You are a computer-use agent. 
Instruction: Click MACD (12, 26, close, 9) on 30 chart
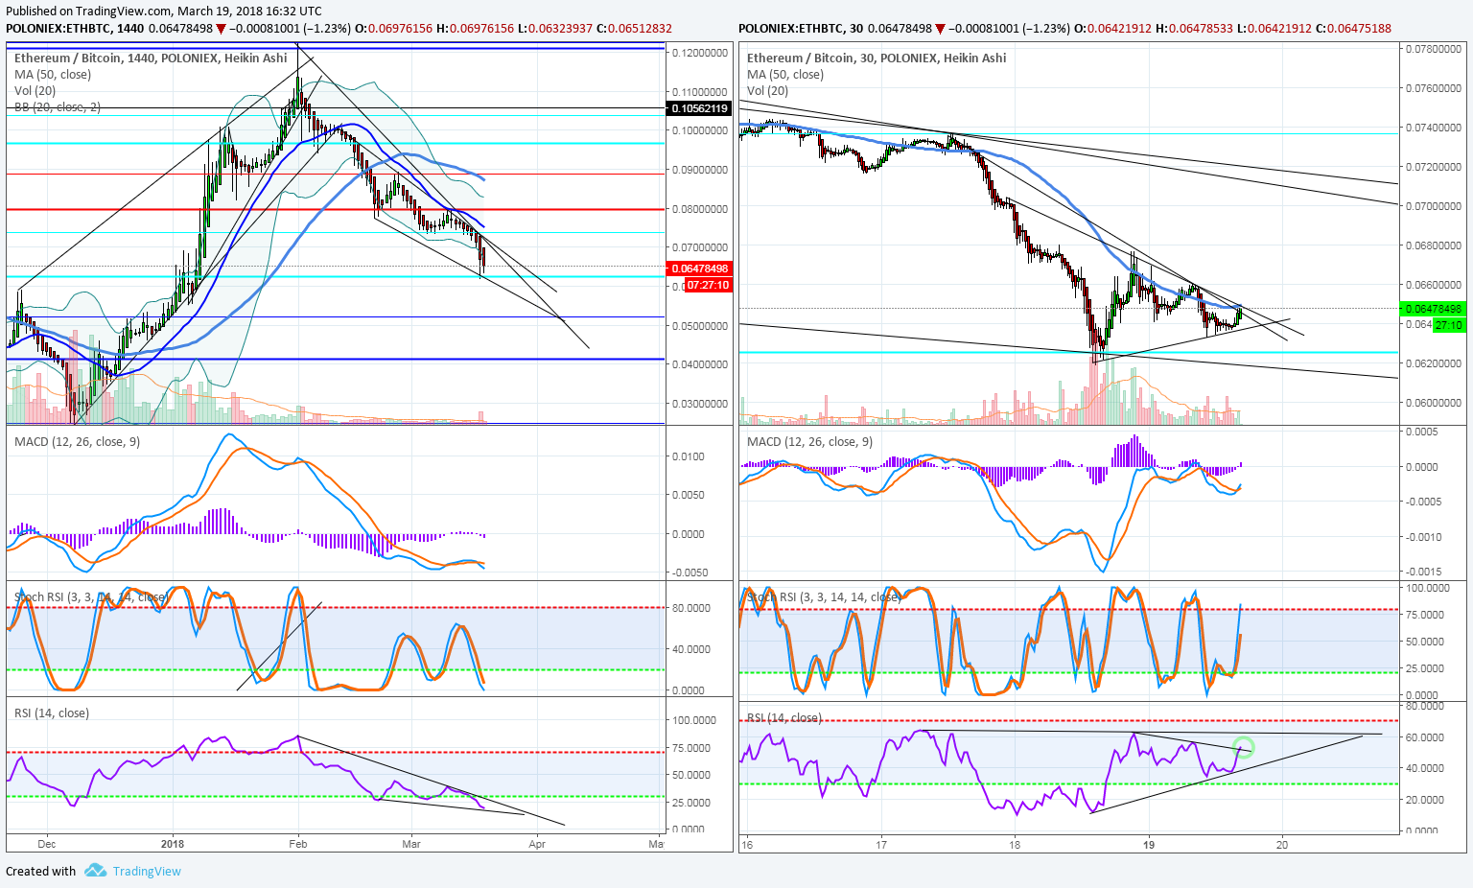click(x=810, y=441)
